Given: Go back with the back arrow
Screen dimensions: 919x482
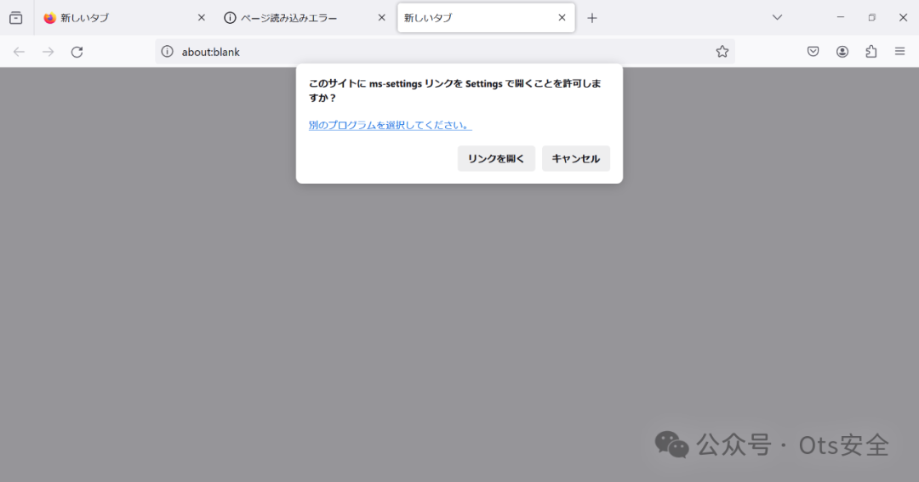Looking at the screenshot, I should point(19,52).
